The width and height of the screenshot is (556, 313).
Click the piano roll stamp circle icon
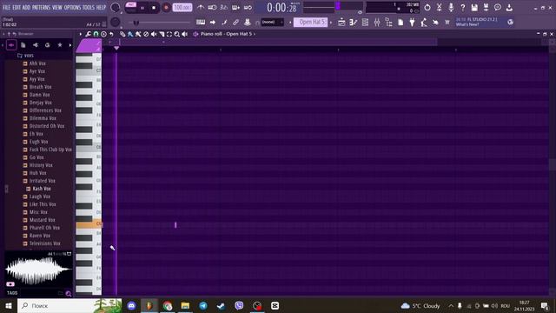tap(103, 34)
